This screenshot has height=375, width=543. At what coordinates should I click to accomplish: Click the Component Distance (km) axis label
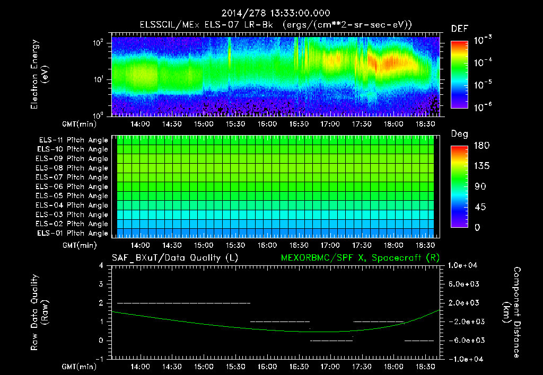(512, 312)
